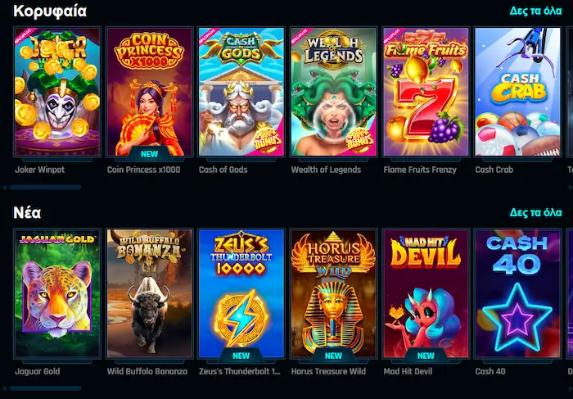This screenshot has width=573, height=399.
Task: Select the Wild Buffalo Bonanza tile
Action: (149, 293)
